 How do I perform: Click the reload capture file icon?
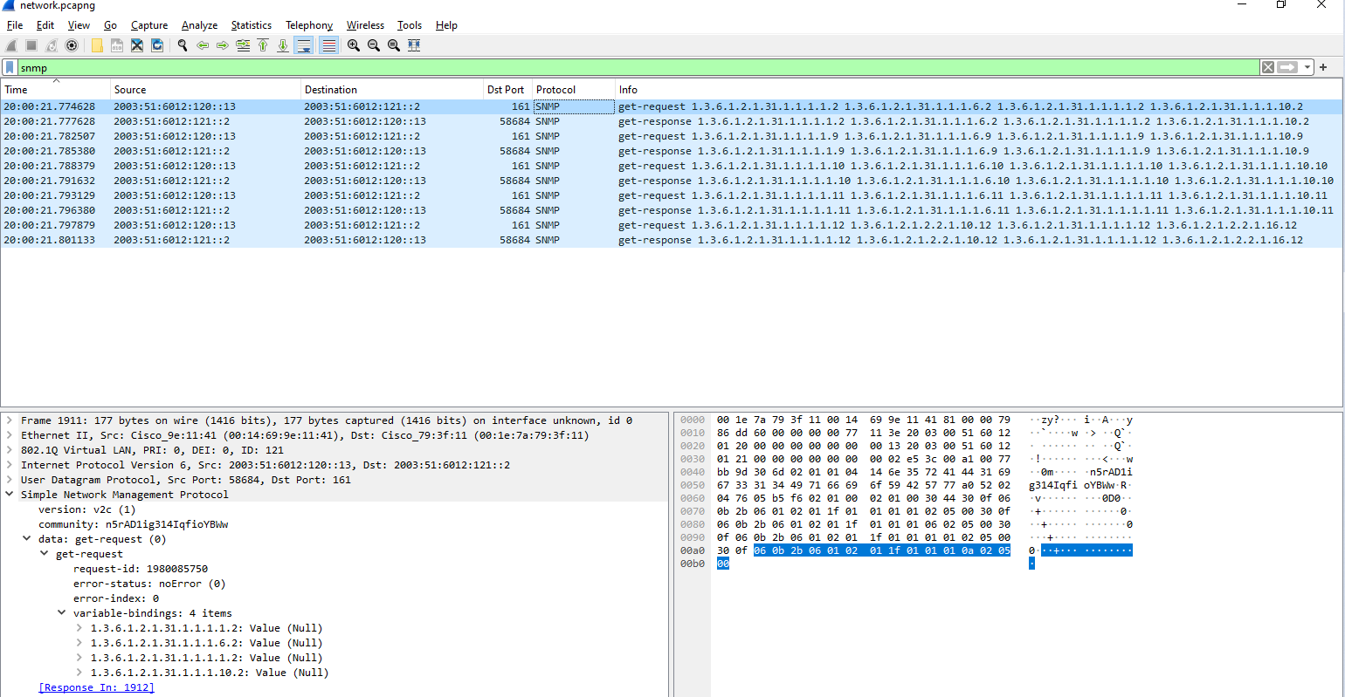pyautogui.click(x=157, y=45)
